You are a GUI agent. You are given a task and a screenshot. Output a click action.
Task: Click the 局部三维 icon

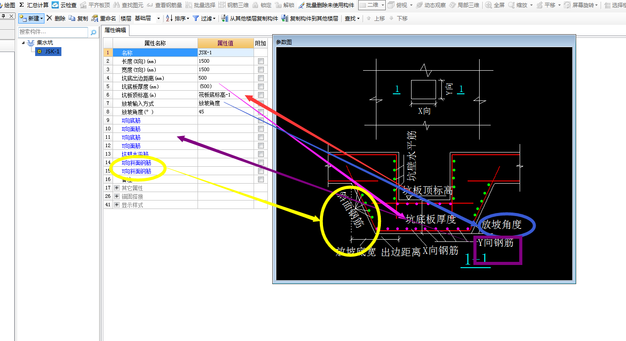point(452,5)
